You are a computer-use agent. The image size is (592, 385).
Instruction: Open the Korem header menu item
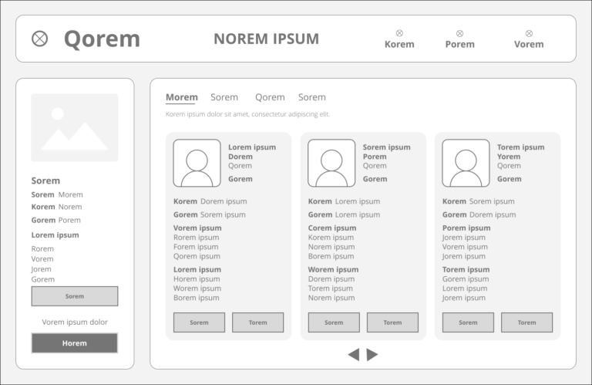tap(399, 44)
